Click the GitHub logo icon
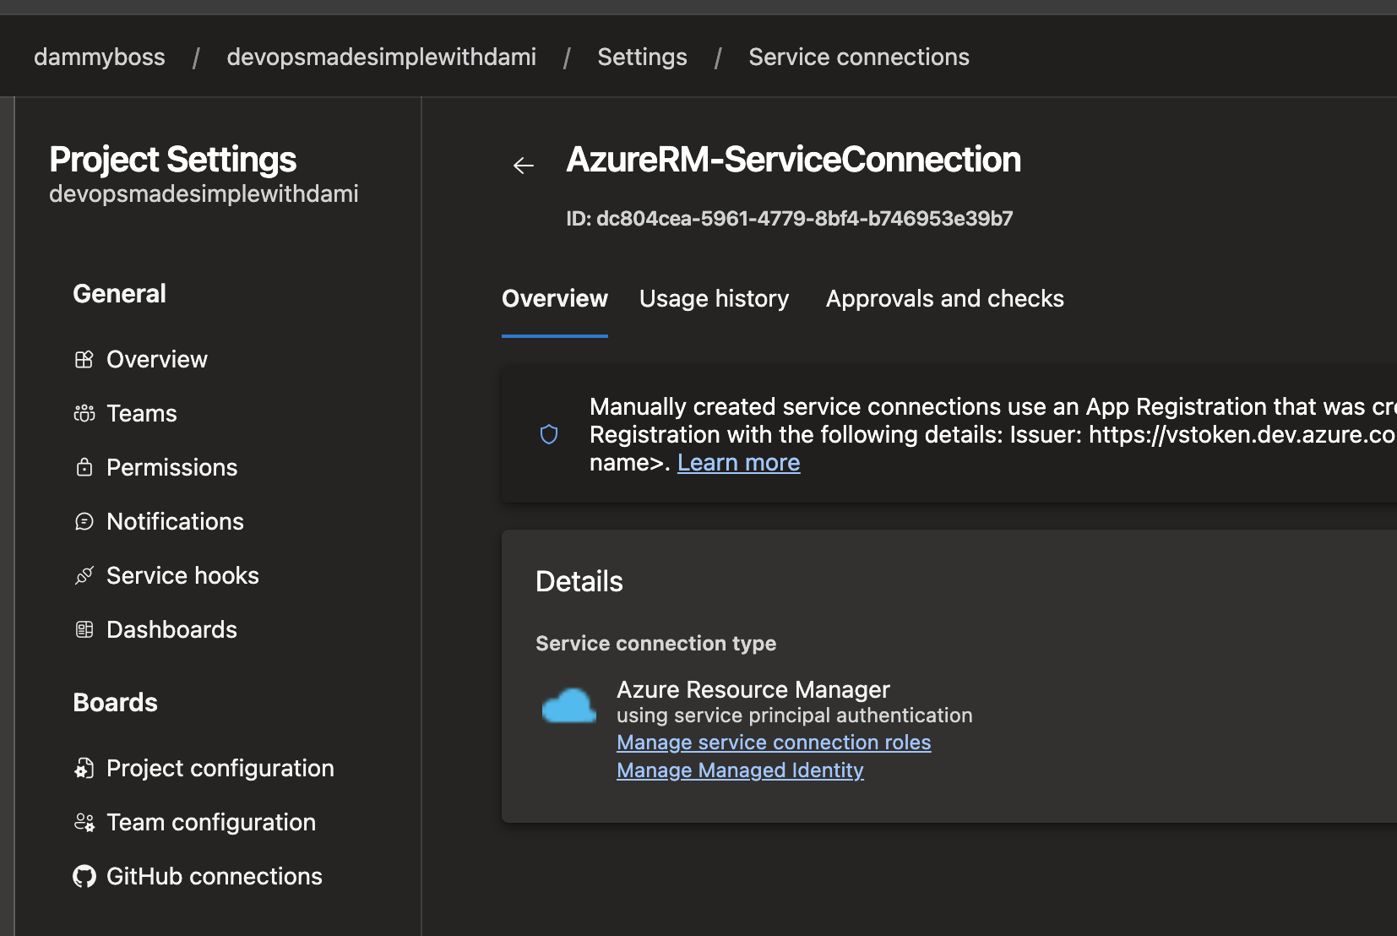 coord(84,877)
